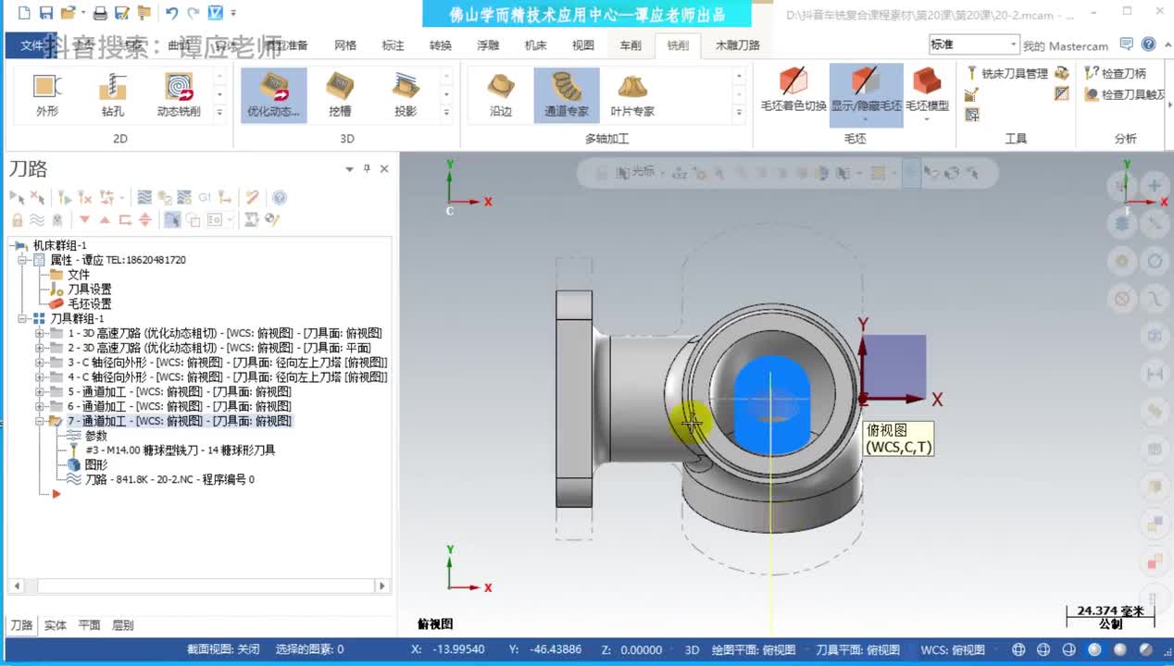
Task: Open the 实体 bottom panel tab
Action: pyautogui.click(x=56, y=625)
